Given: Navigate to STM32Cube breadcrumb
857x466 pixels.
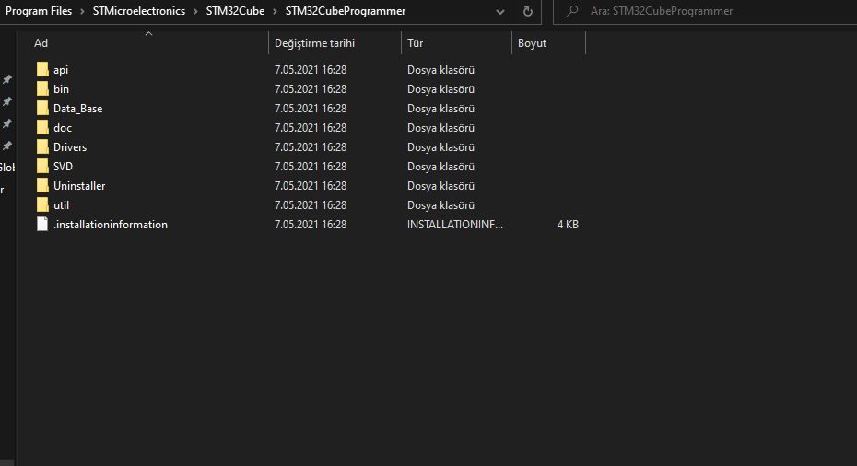Looking at the screenshot, I should click(235, 11).
